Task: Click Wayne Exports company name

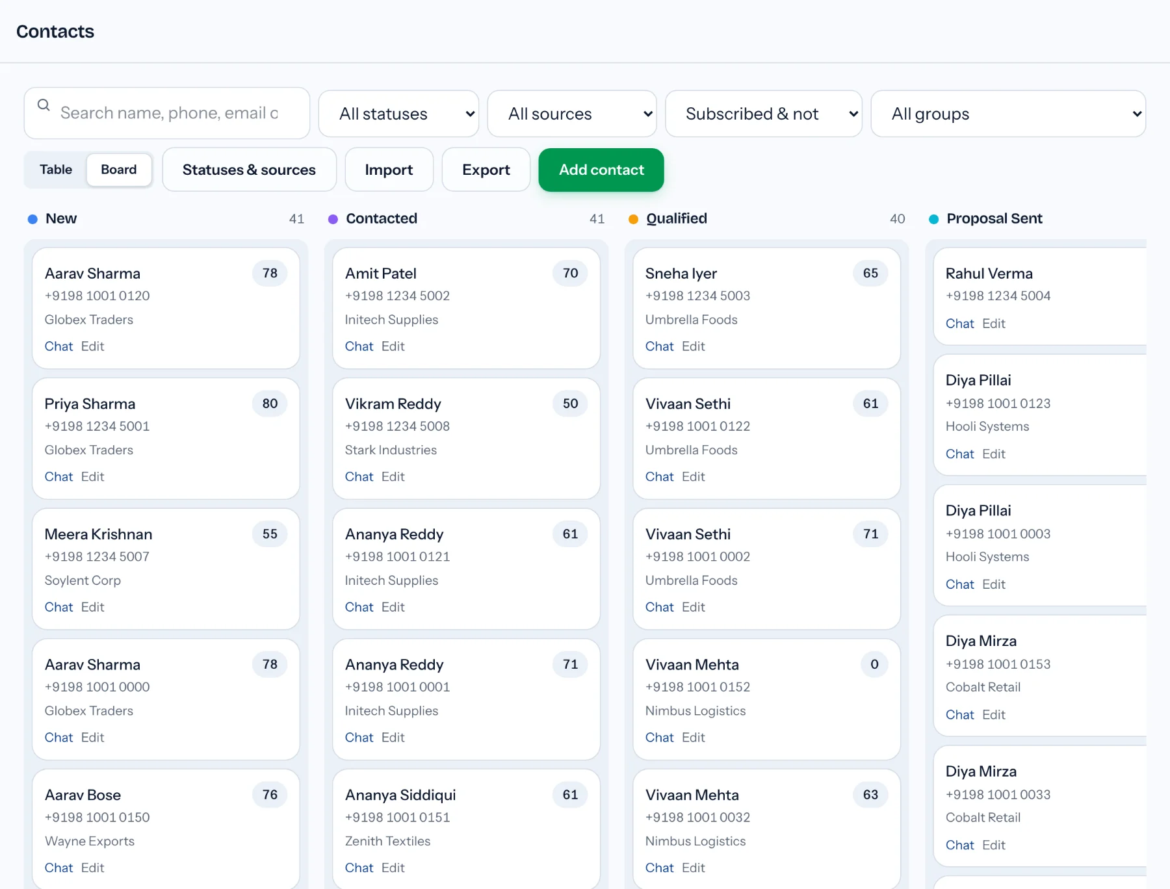Action: [x=90, y=841]
